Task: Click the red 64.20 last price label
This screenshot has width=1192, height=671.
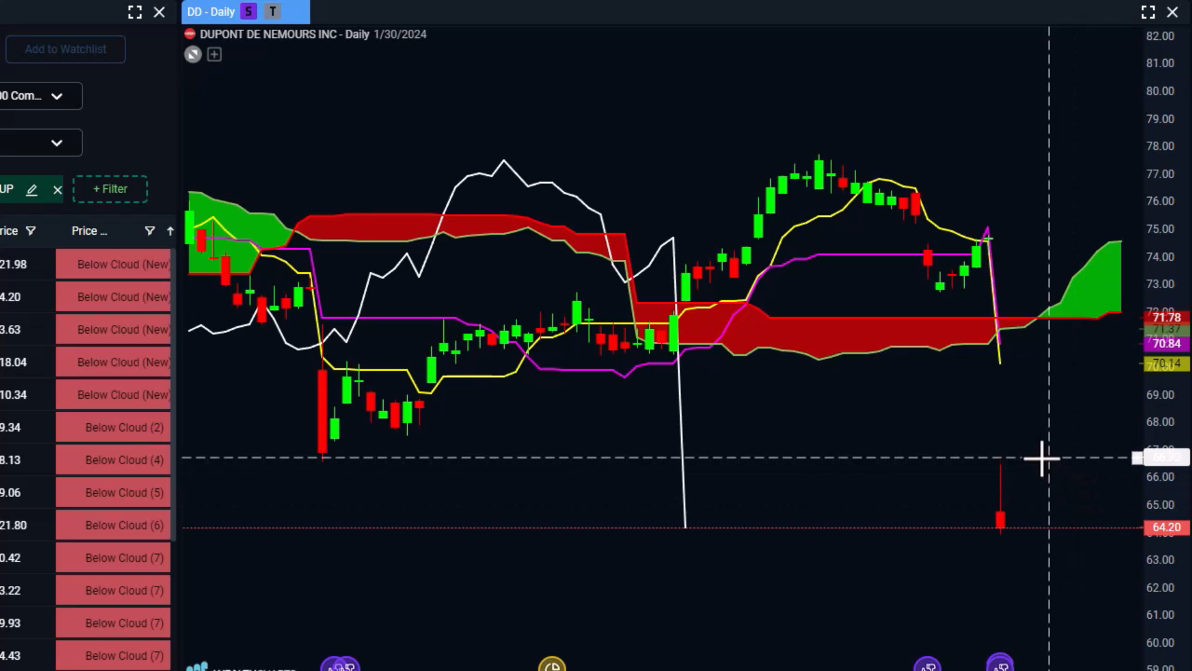Action: [1166, 527]
